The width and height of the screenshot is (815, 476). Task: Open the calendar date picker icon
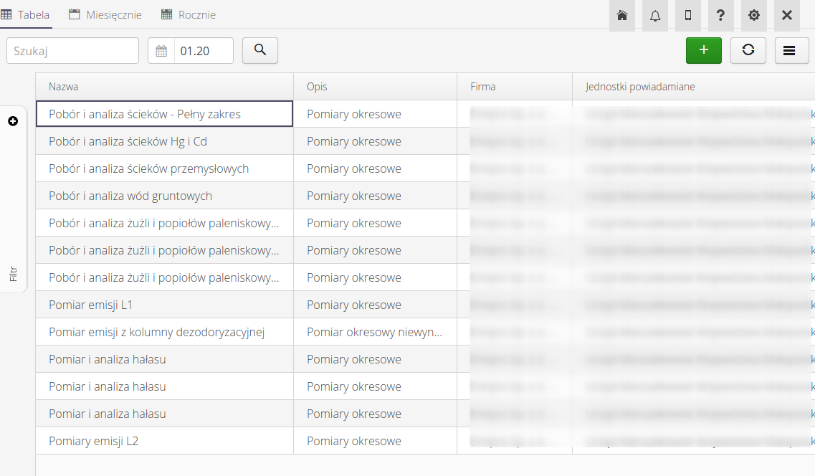click(x=161, y=51)
